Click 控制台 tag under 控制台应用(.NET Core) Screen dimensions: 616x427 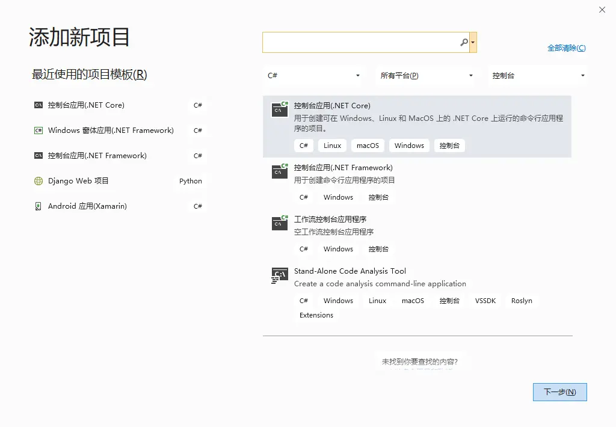pyautogui.click(x=449, y=146)
